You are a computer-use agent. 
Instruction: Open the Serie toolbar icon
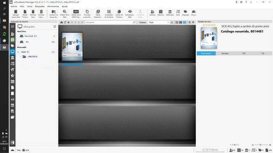[x=178, y=13]
